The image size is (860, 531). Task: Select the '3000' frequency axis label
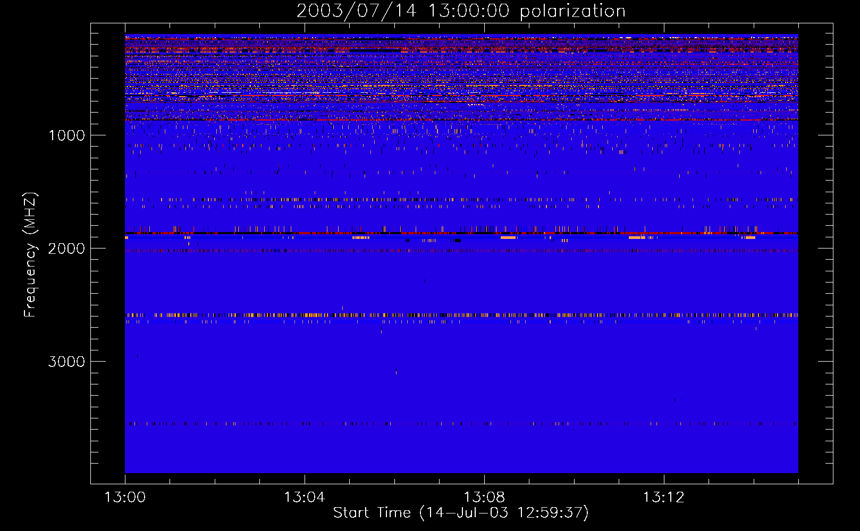pos(66,362)
